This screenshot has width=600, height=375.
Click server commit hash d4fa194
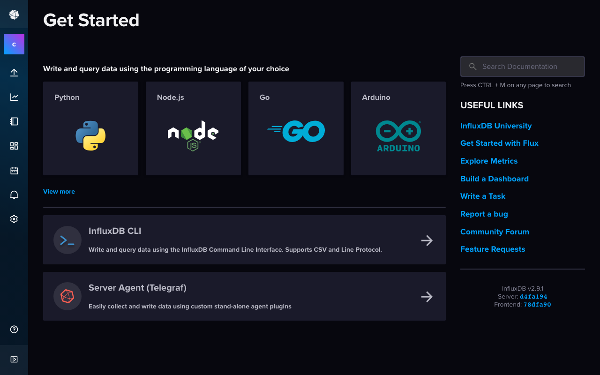(x=533, y=297)
